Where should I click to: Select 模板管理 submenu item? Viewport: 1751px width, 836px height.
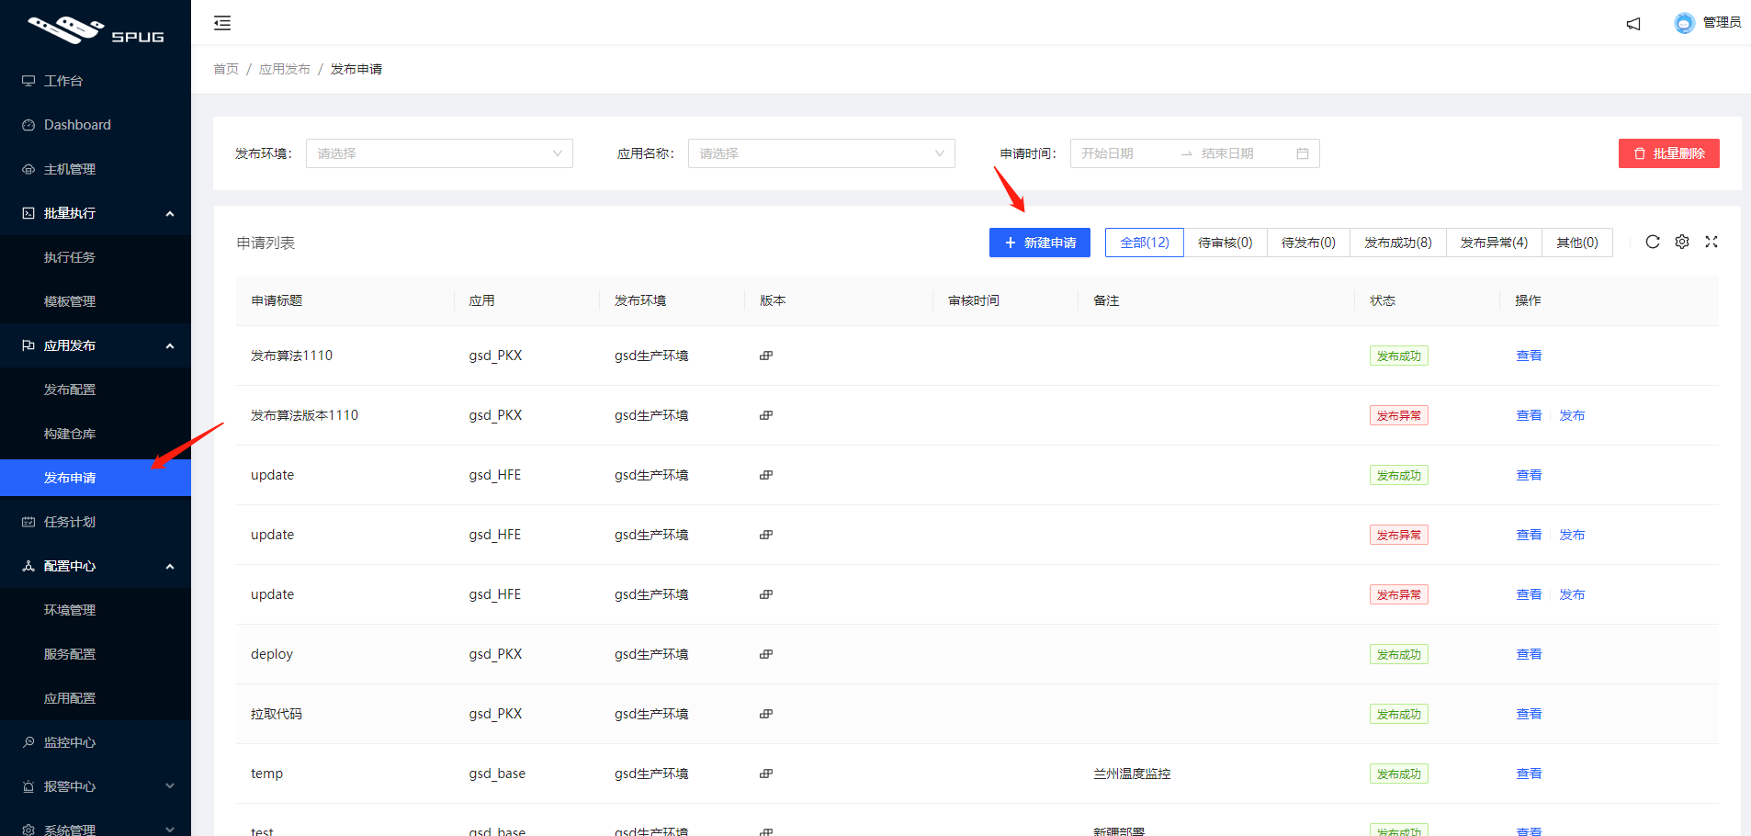tap(96, 301)
